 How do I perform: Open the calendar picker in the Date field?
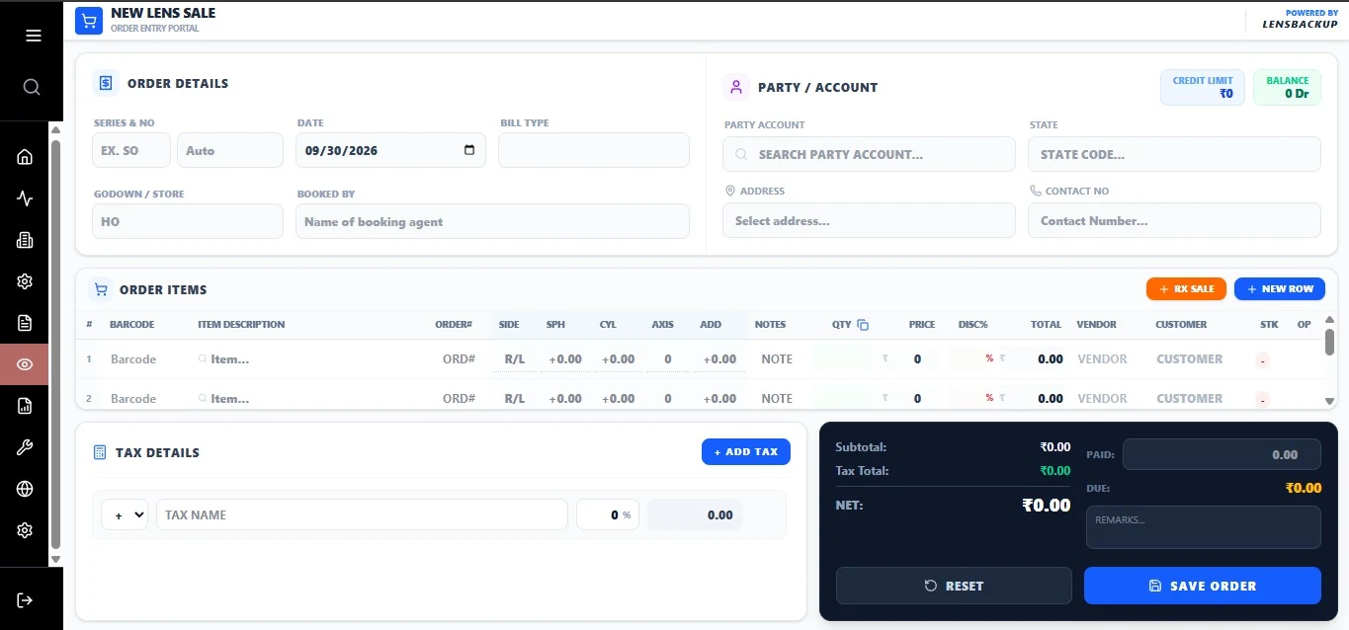(468, 150)
